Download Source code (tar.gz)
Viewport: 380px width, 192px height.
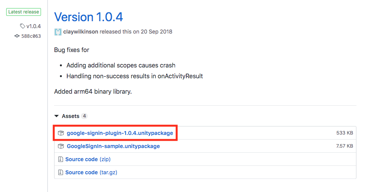tap(91, 172)
